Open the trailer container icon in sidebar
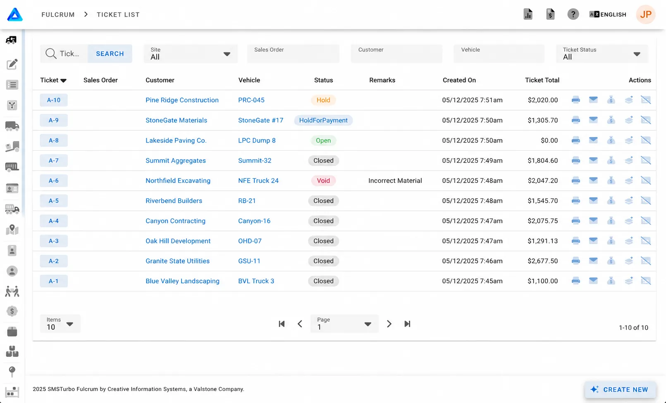Image resolution: width=666 pixels, height=403 pixels. [12, 167]
